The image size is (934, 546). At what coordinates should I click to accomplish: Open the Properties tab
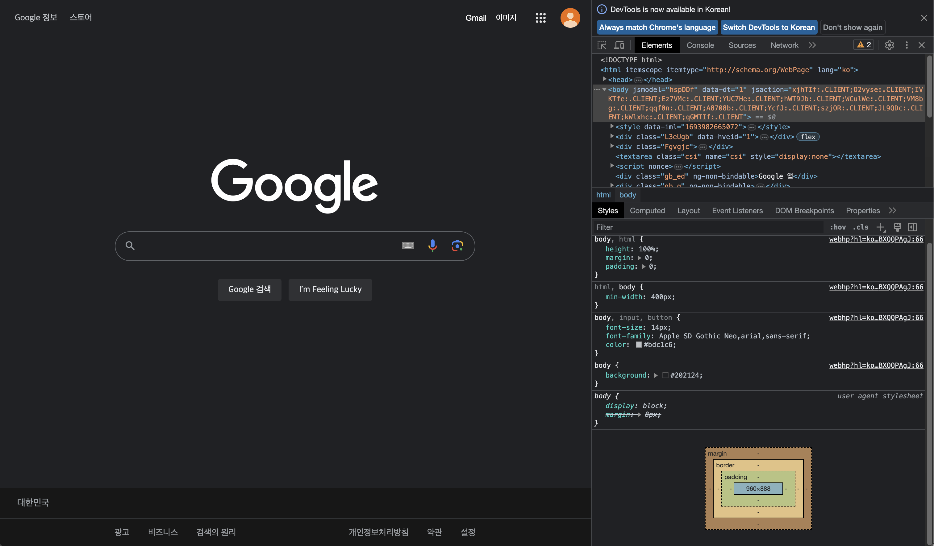click(862, 210)
